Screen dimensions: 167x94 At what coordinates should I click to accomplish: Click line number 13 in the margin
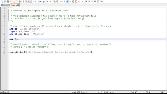click(4, 39)
